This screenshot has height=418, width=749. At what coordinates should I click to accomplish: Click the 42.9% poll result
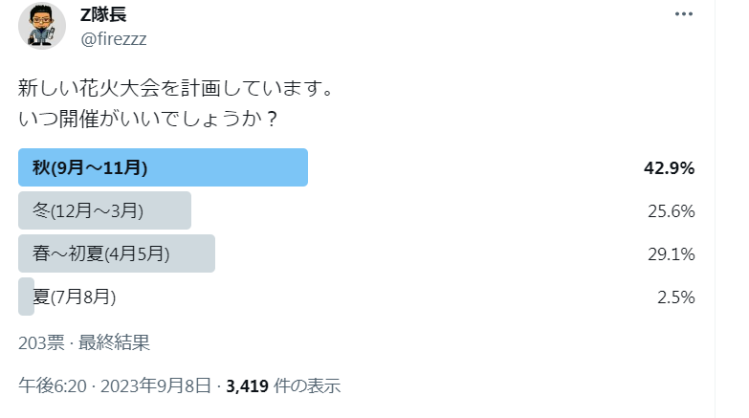point(669,168)
